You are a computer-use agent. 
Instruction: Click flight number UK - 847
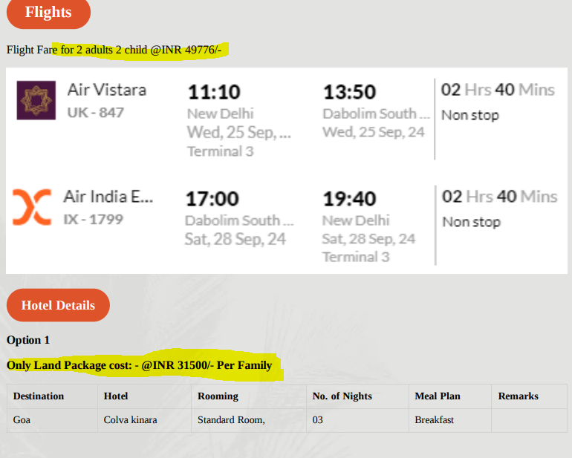(x=96, y=113)
